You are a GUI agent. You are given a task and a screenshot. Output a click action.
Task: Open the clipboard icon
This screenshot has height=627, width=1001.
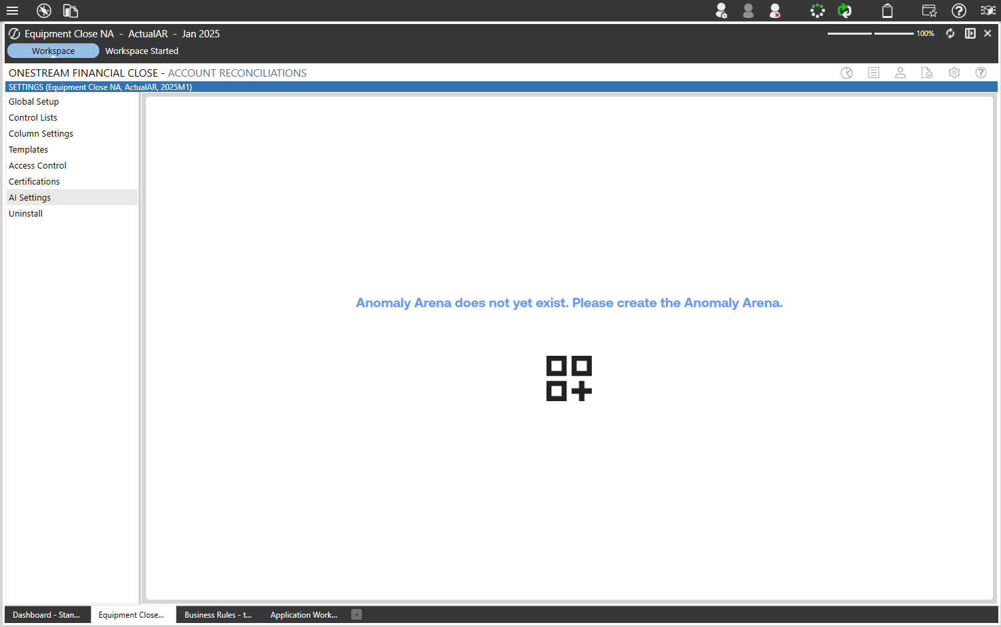[888, 11]
